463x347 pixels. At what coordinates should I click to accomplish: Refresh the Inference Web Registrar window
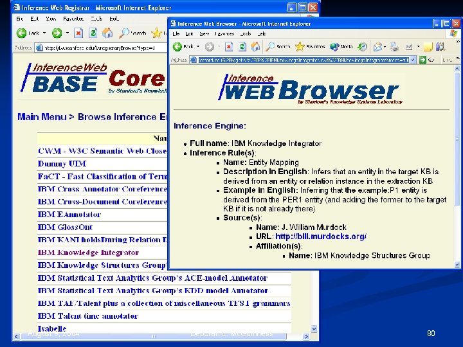[x=93, y=33]
